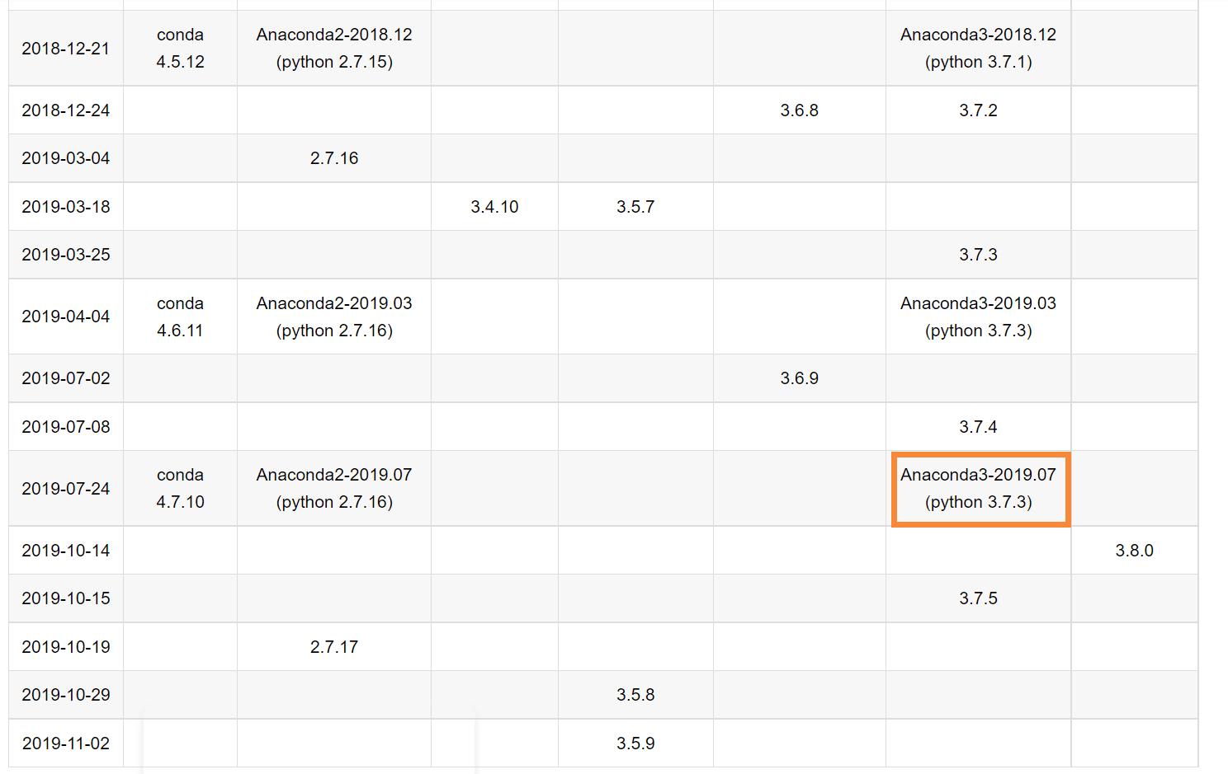Select the 2019-07-08 date cell
Screen dimensions: 1228x774
(x=66, y=427)
